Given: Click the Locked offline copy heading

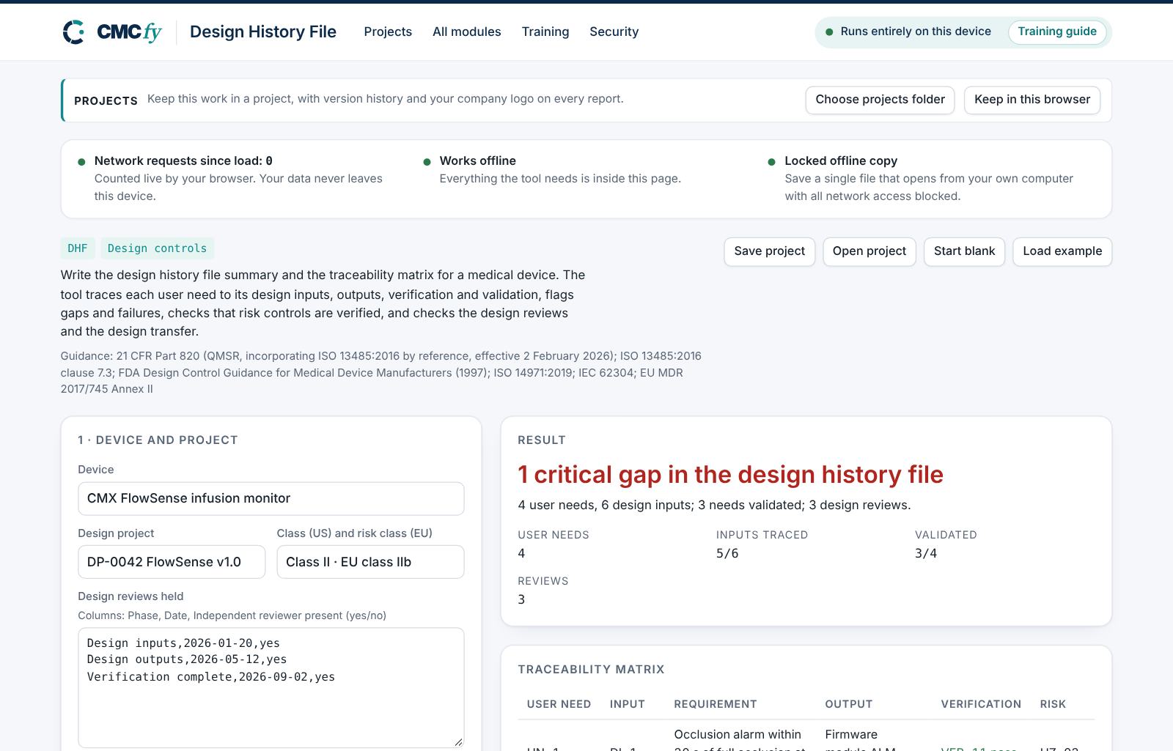Looking at the screenshot, I should (841, 160).
